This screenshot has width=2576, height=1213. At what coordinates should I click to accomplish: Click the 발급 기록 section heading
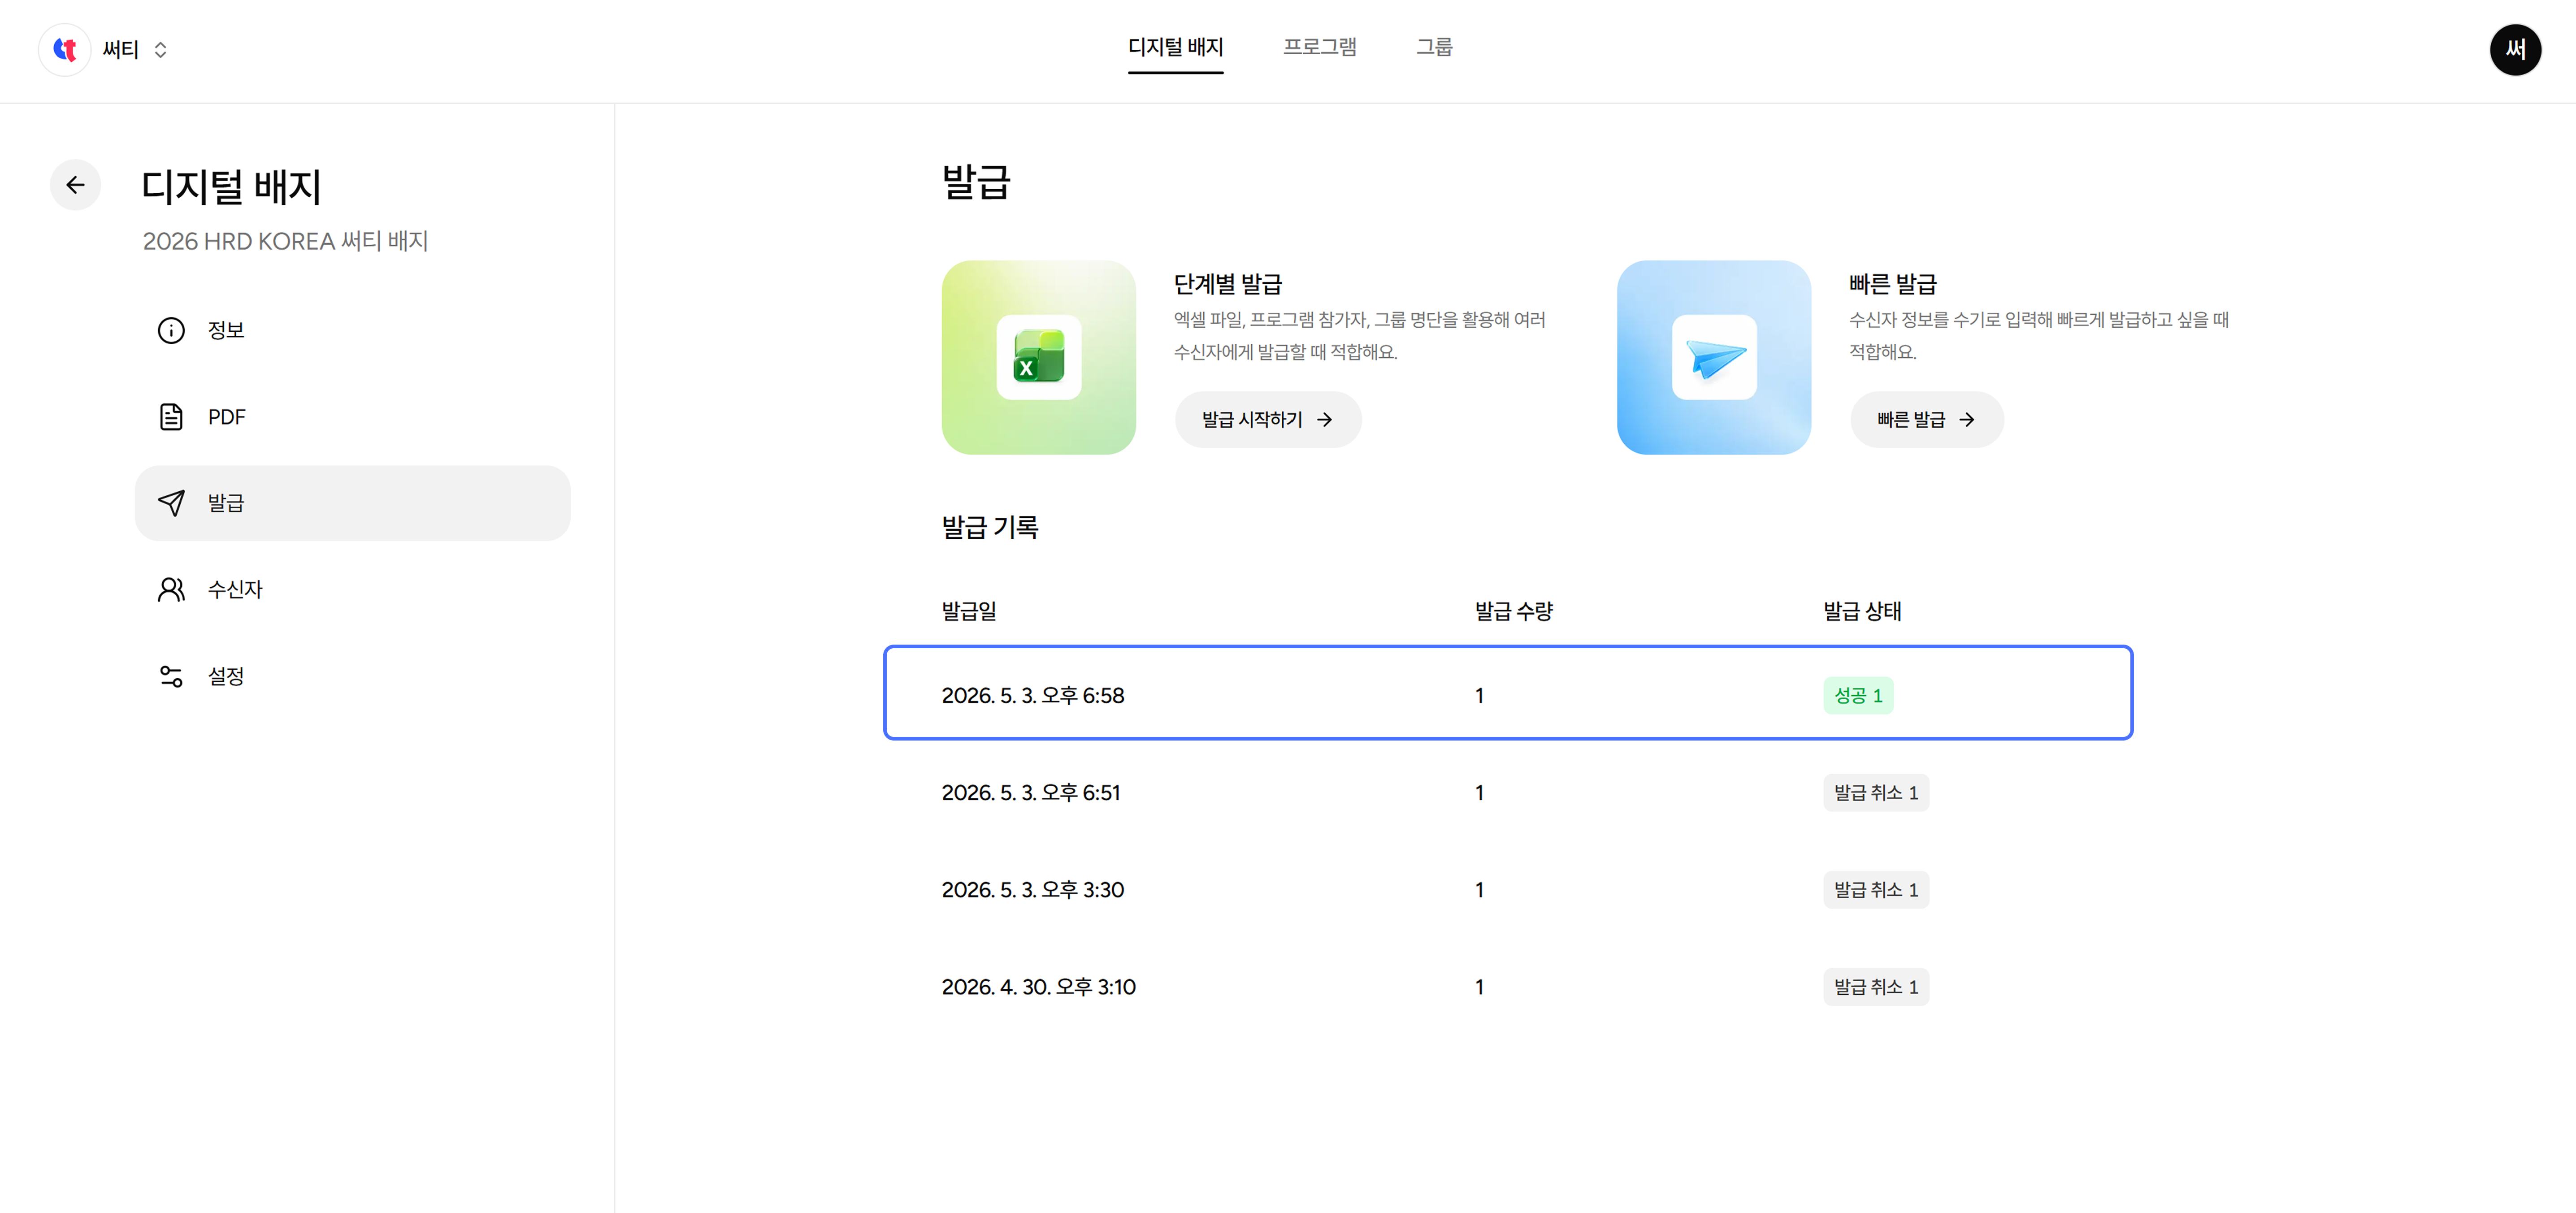tap(989, 527)
